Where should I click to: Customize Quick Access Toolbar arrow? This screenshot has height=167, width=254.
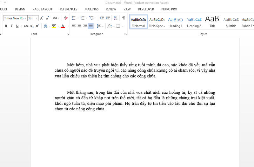click(5, 3)
